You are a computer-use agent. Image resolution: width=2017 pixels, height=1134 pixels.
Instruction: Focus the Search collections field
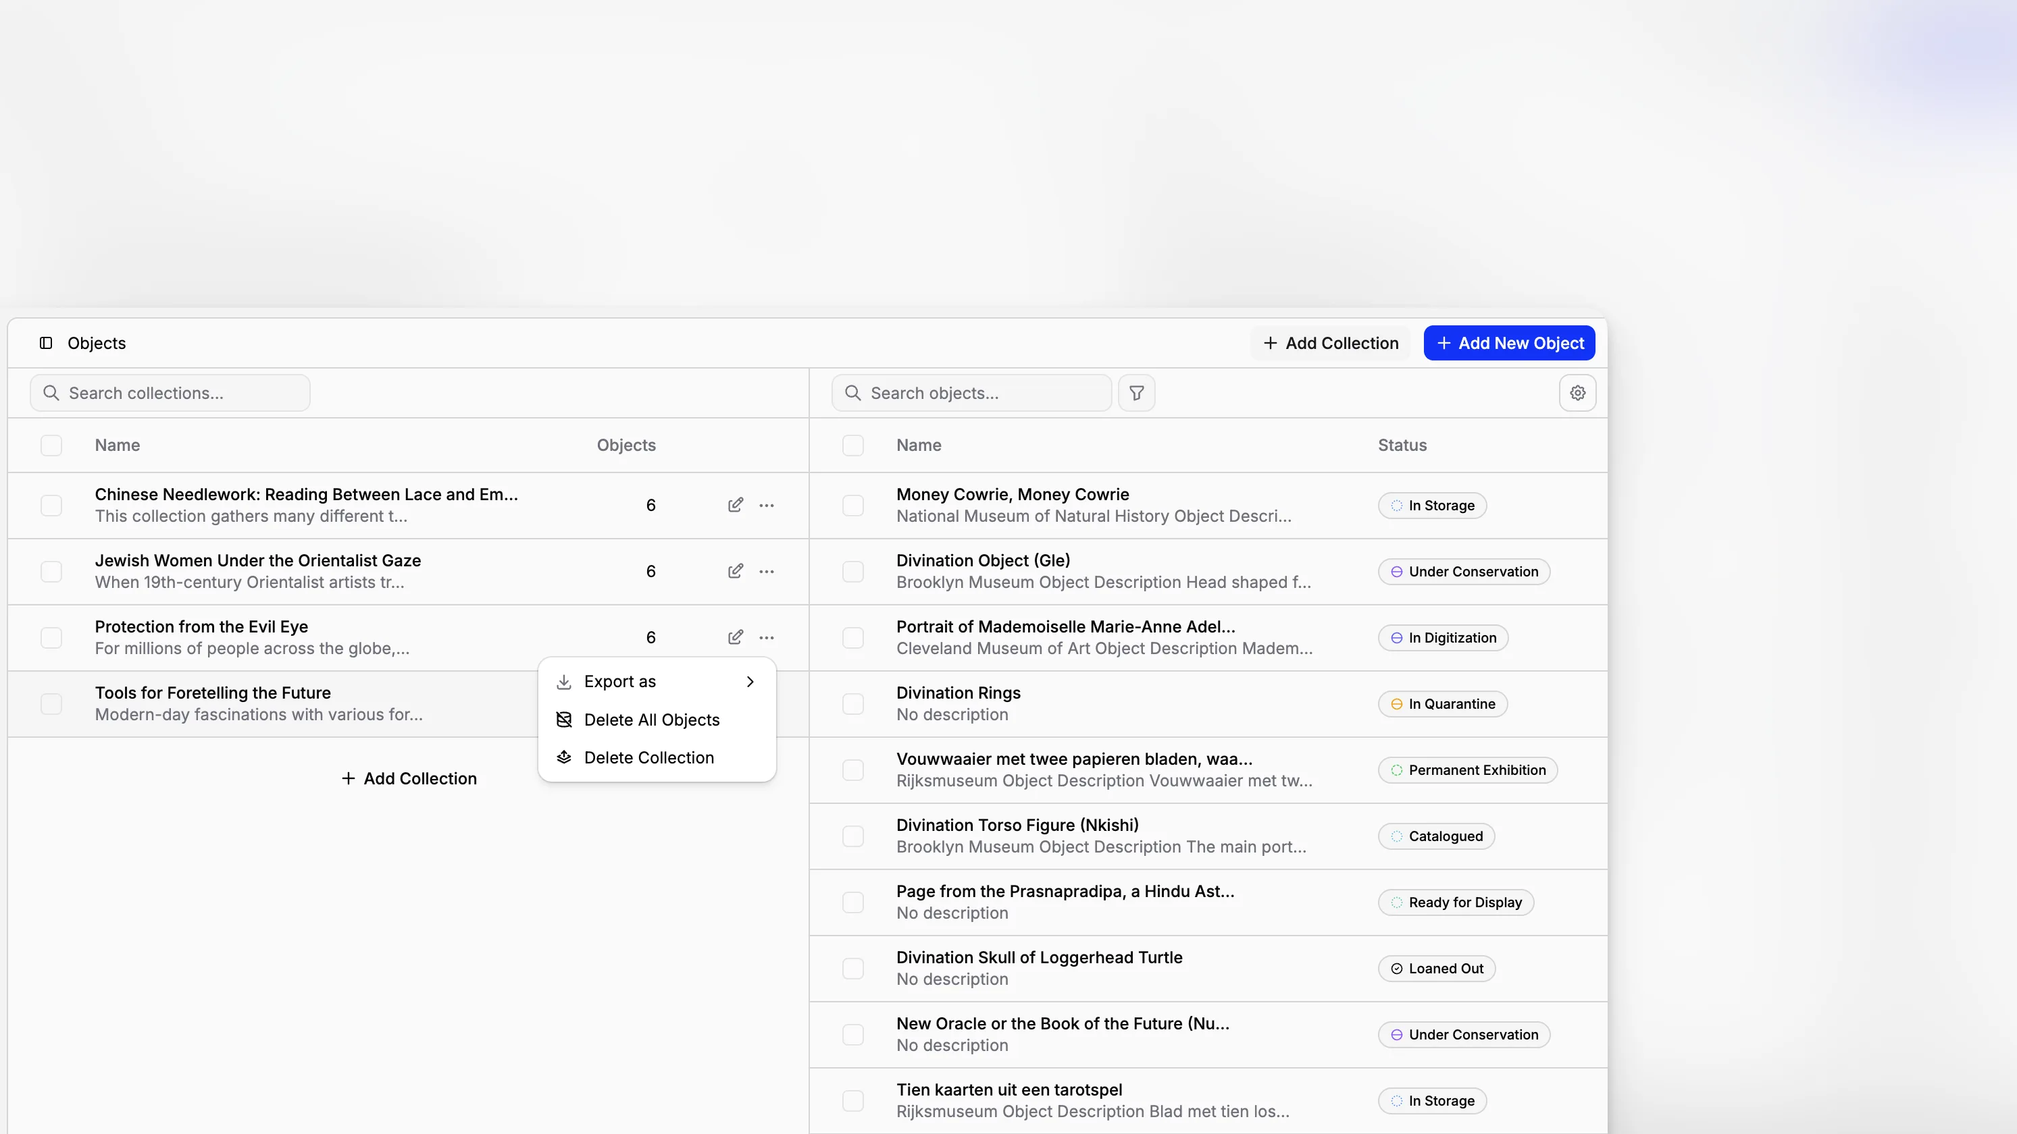170,393
